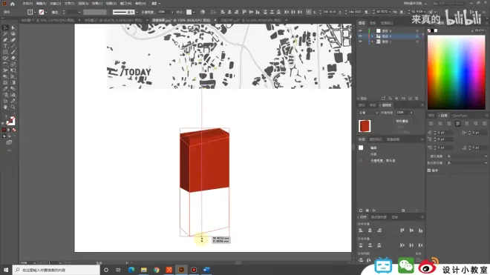Pick a color from the spectrum picker
This screenshot has height=275, width=490.
[x=457, y=72]
